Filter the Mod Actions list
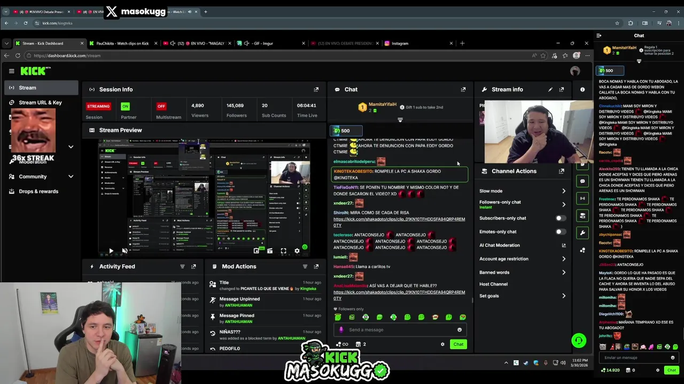 [x=305, y=267]
